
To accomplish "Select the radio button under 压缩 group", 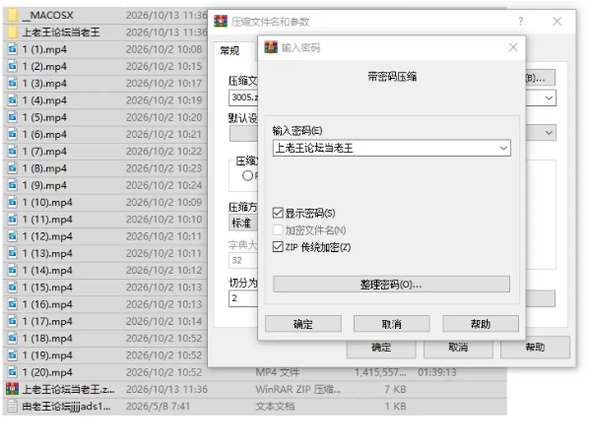I will 248,176.
